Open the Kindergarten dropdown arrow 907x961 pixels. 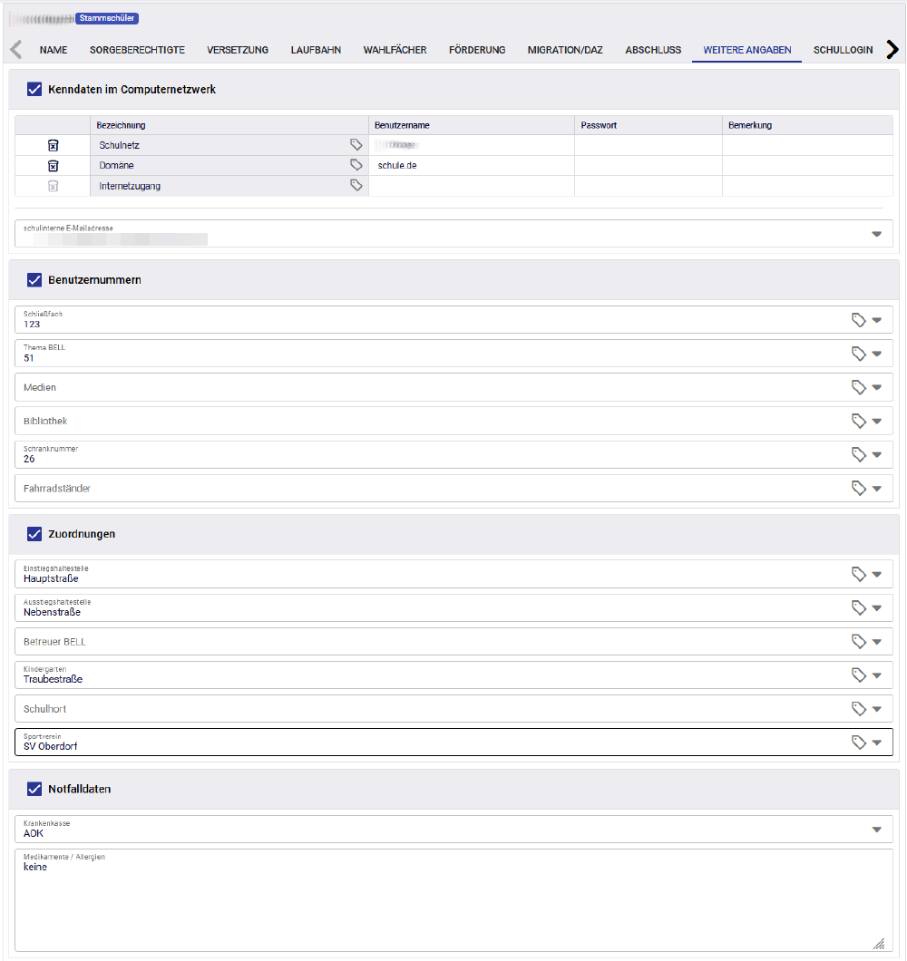tap(877, 675)
